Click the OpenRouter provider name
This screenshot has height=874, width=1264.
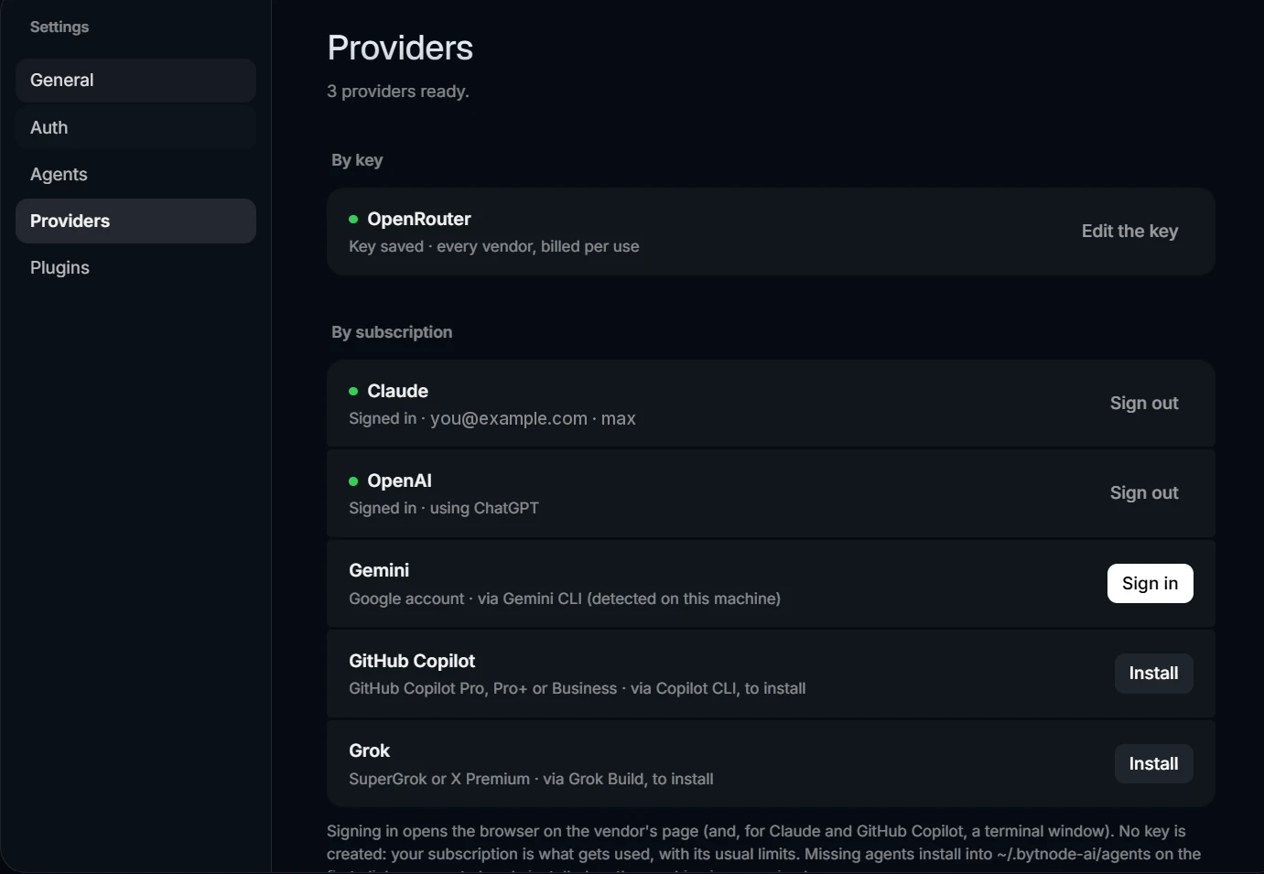tap(419, 219)
